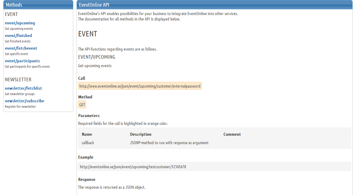Click the Response label
The image size is (356, 195).
click(87, 180)
